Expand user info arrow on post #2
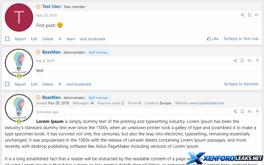 tap(38, 52)
